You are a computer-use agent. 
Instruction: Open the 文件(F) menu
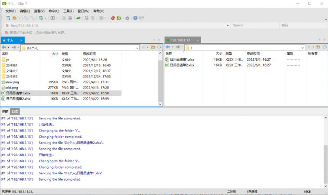point(11,11)
